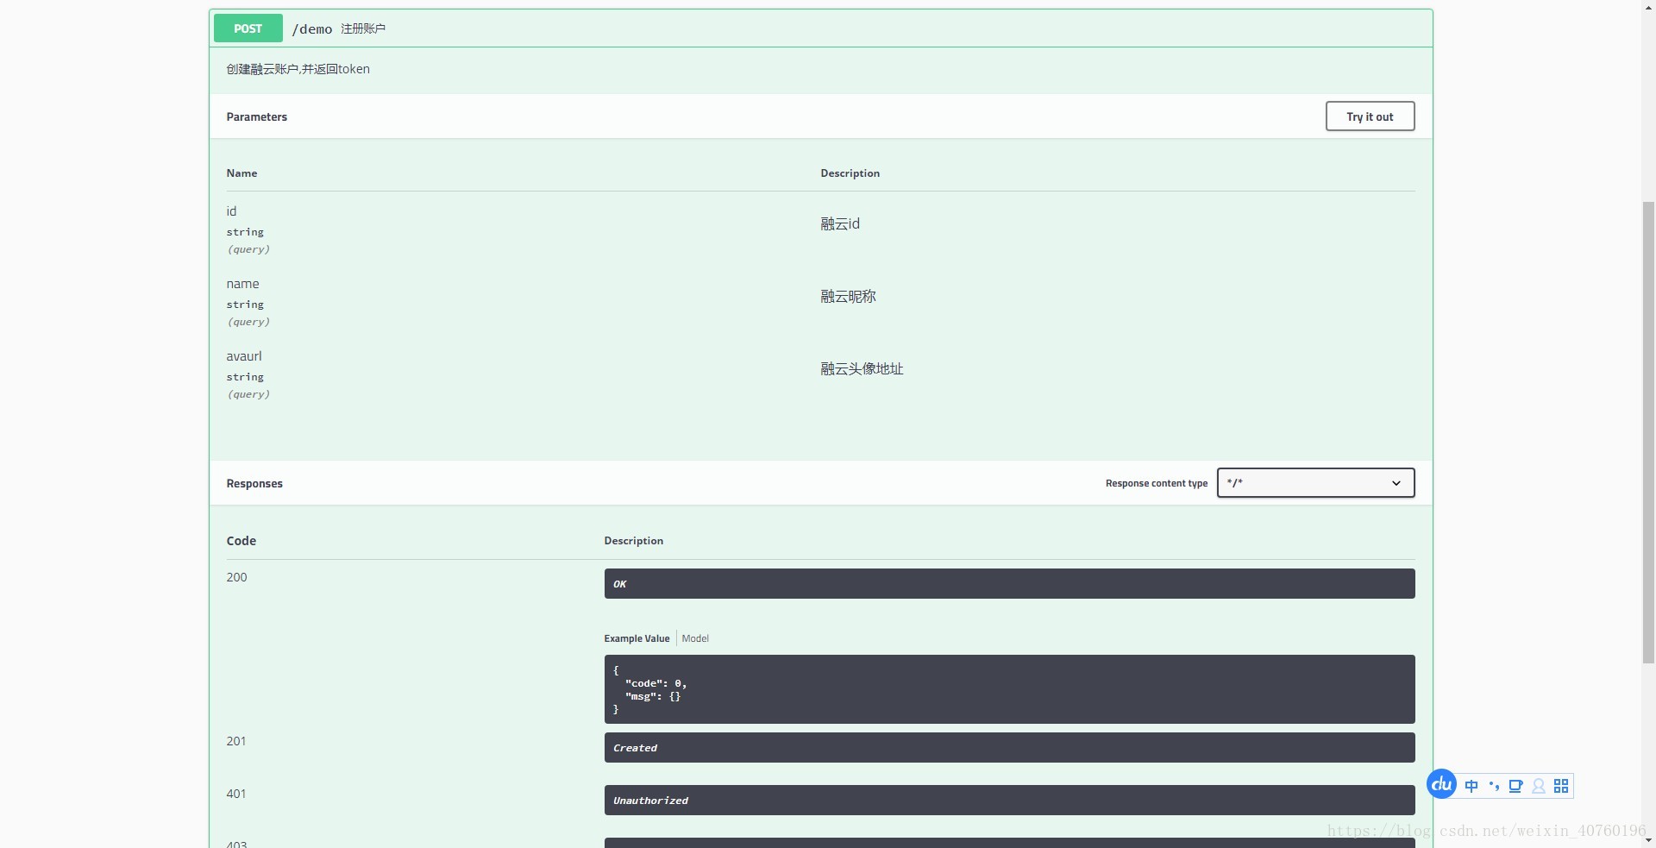Click the 融云id description
This screenshot has width=1656, height=848.
point(840,223)
